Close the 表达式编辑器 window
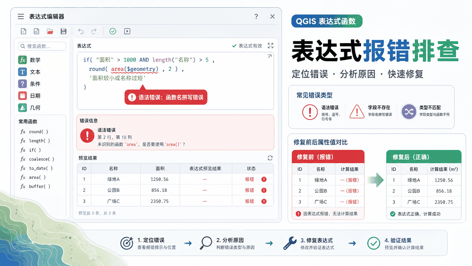 (x=273, y=17)
